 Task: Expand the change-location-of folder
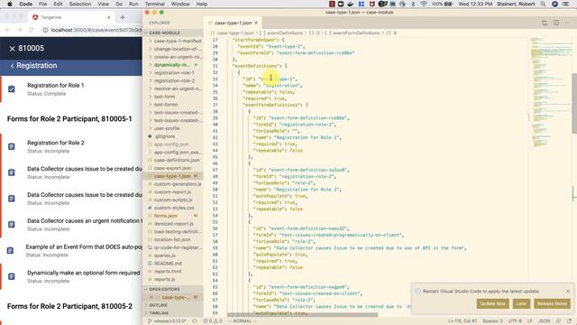pos(178,49)
